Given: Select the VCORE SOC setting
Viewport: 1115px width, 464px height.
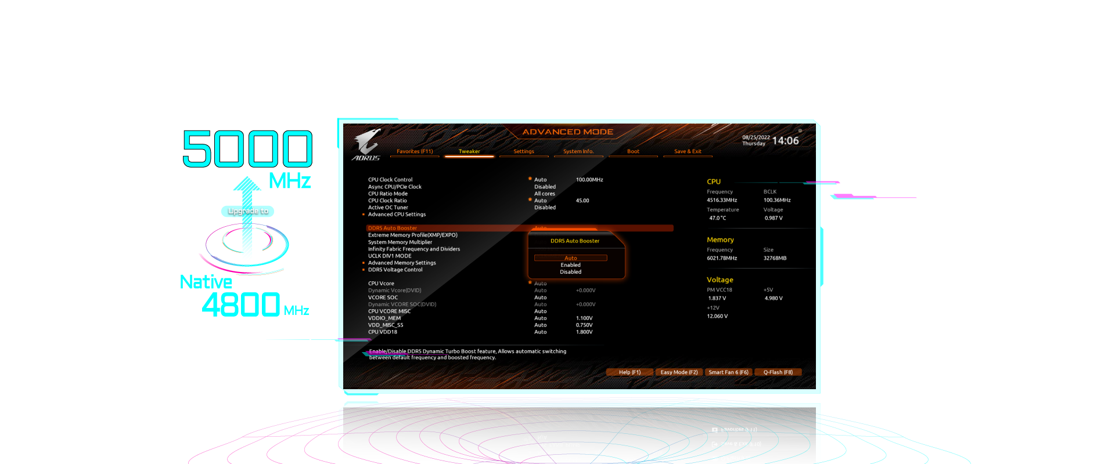Looking at the screenshot, I should (x=383, y=298).
